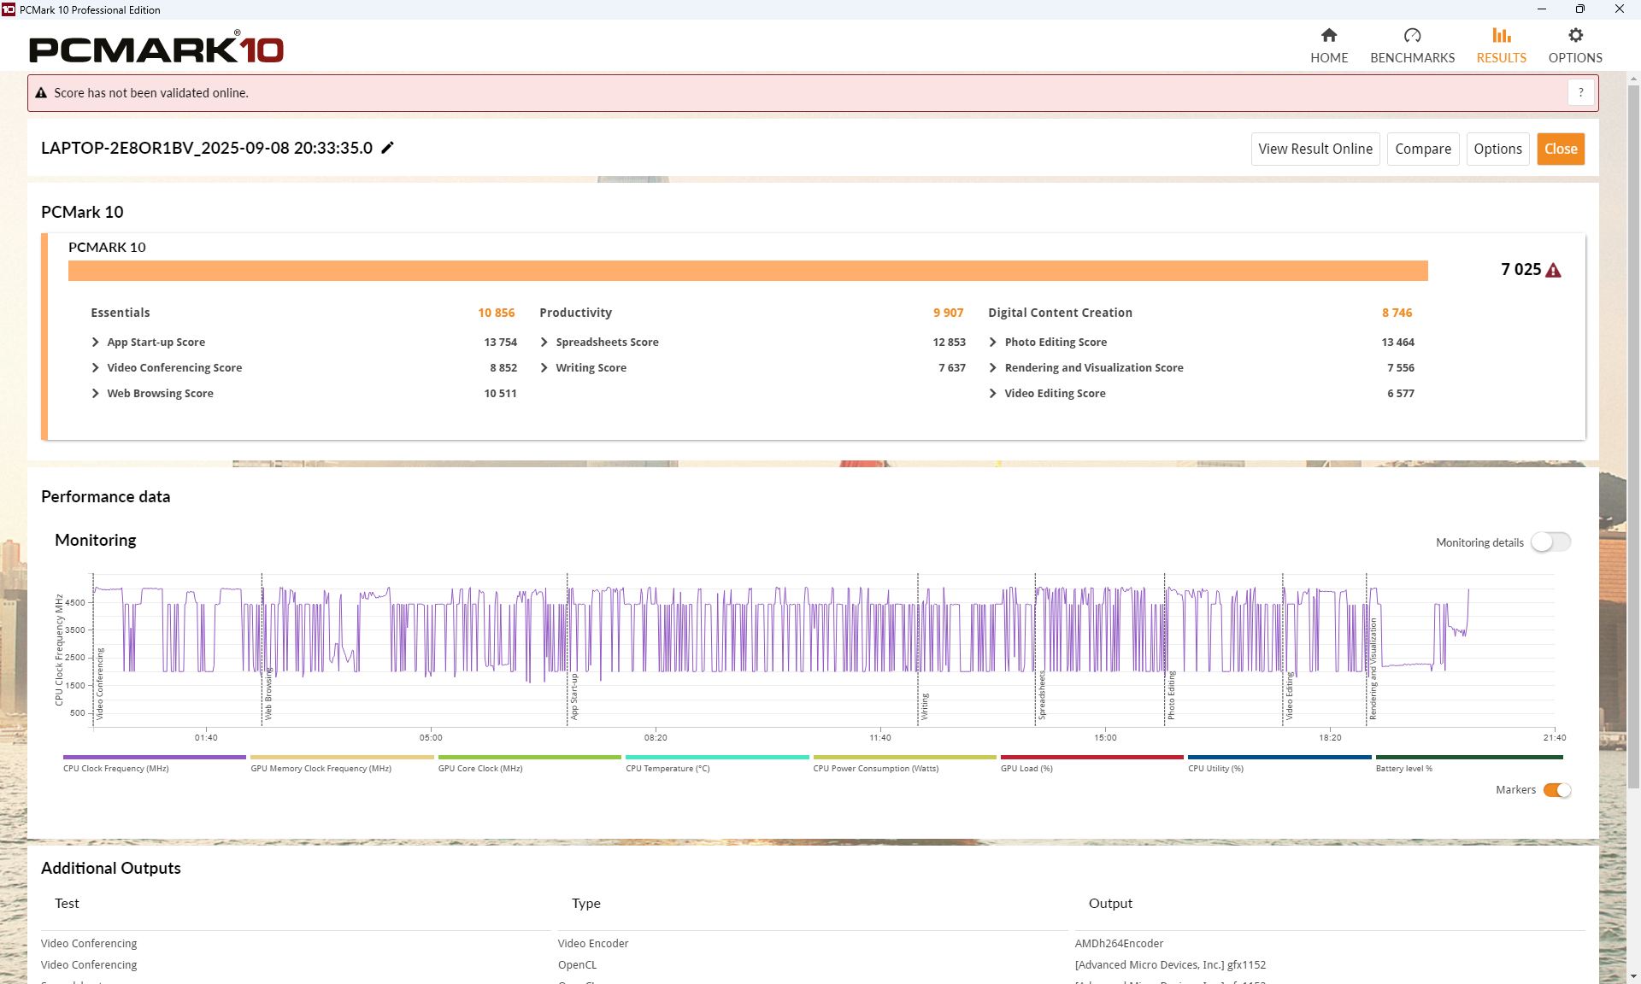Enable the Monitoring details toggle
Screen dimensions: 1641x984
[x=1550, y=542]
